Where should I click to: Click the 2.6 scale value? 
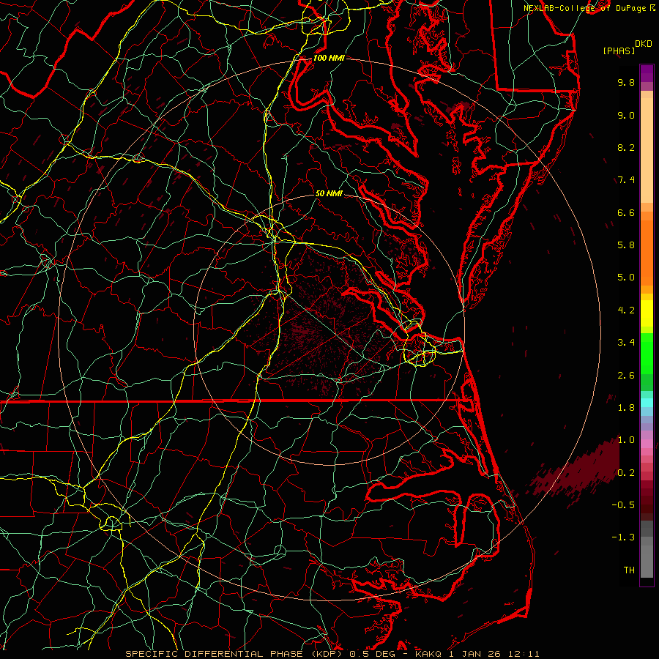(x=626, y=376)
